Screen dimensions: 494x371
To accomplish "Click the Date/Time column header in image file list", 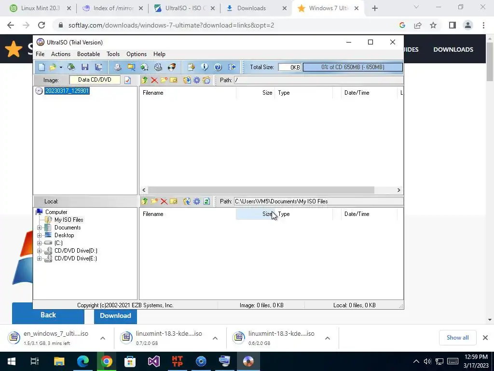I will click(369, 93).
